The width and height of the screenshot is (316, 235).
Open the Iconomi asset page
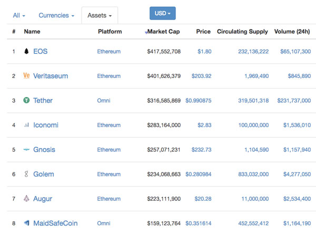point(46,125)
